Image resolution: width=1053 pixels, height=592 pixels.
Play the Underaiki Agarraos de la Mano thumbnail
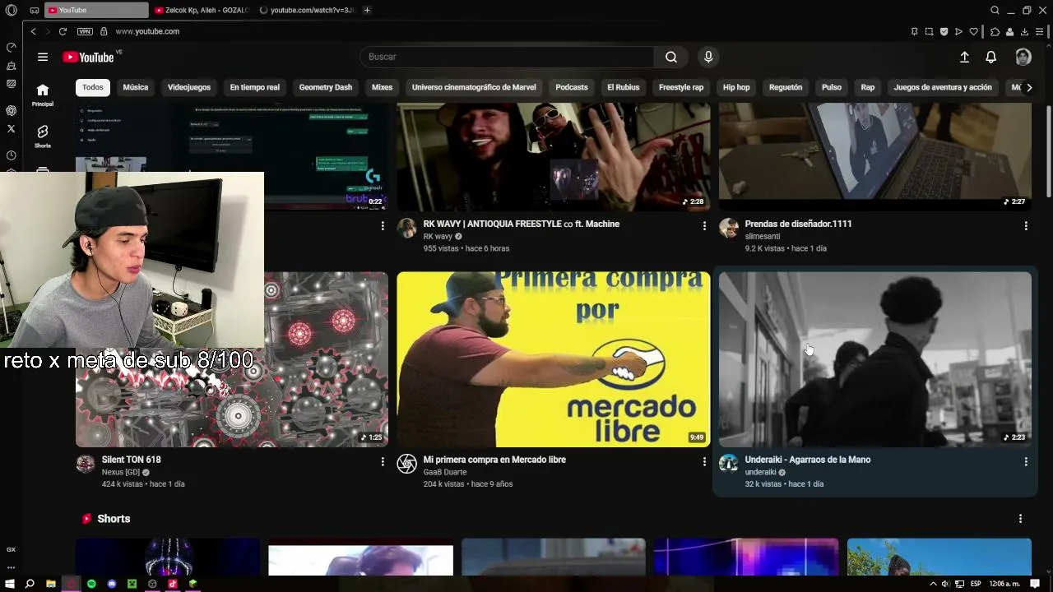coord(875,359)
